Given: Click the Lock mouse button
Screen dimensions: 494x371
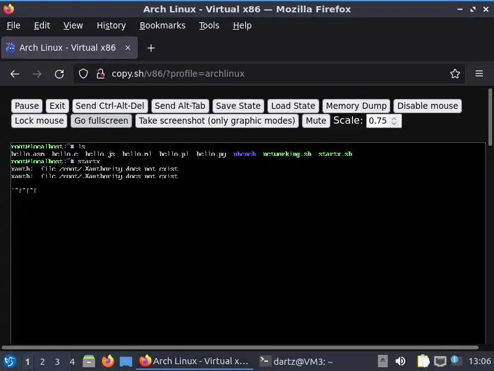Looking at the screenshot, I should 40,121.
